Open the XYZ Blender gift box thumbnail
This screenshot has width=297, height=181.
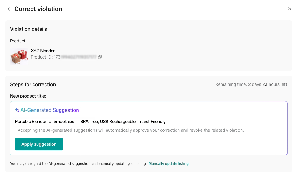[x=19, y=57]
